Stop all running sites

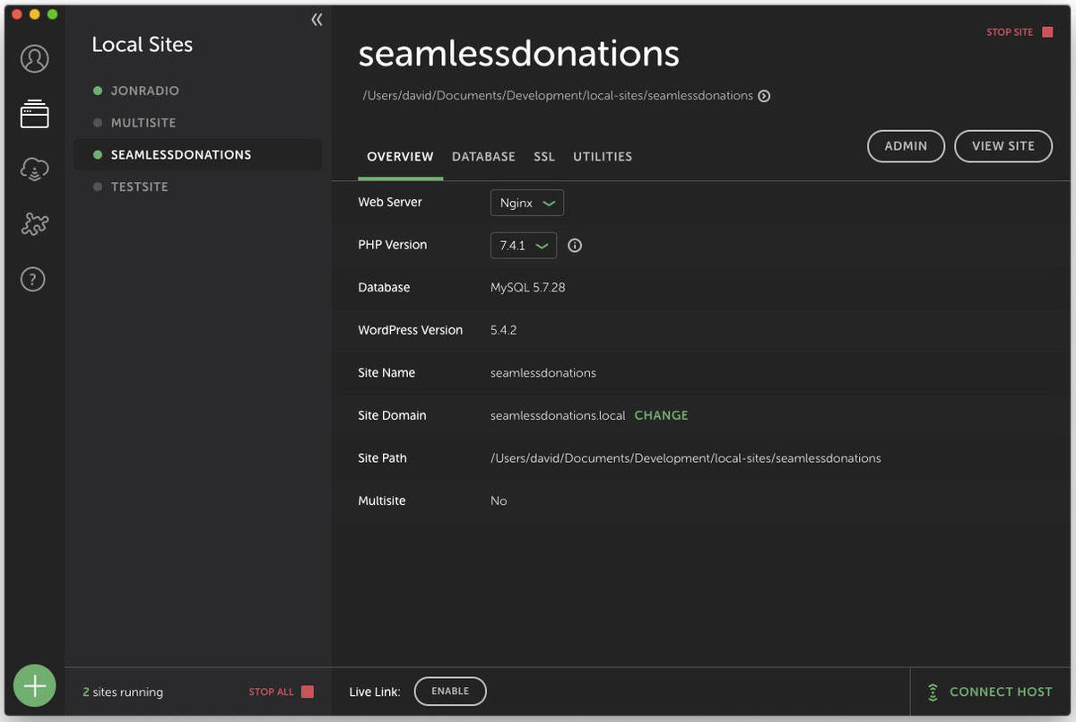(x=281, y=692)
